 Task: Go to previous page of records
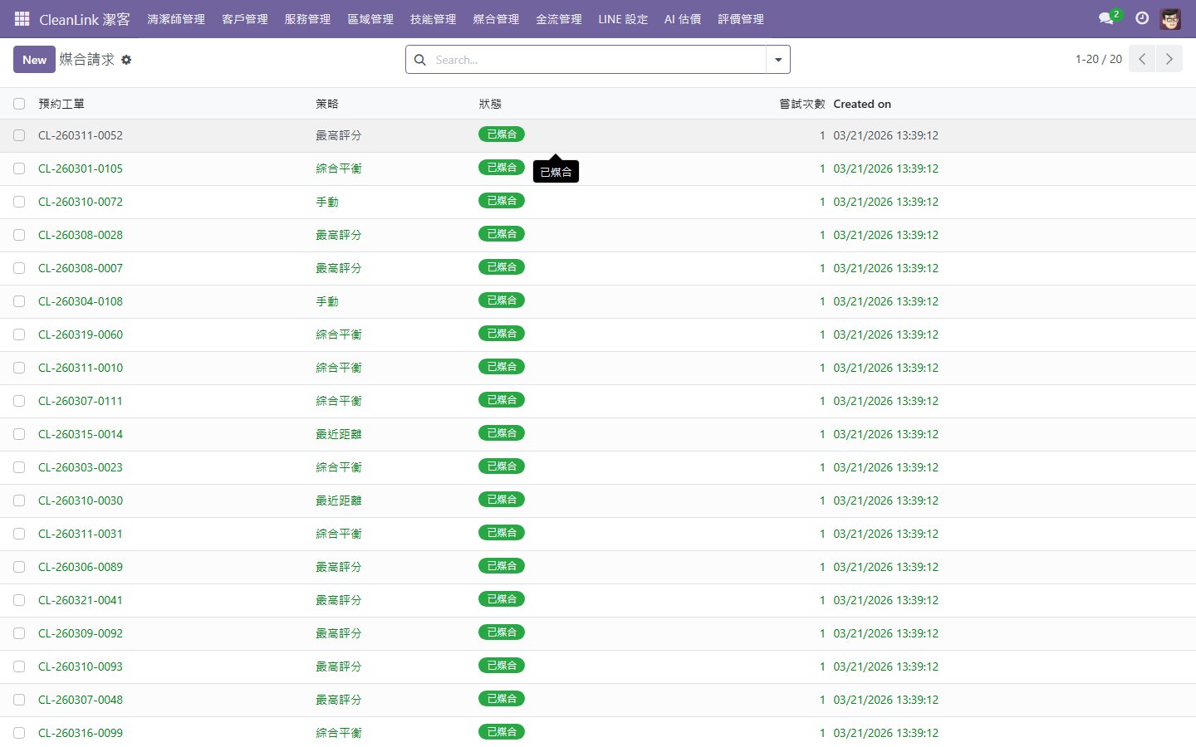[1142, 59]
